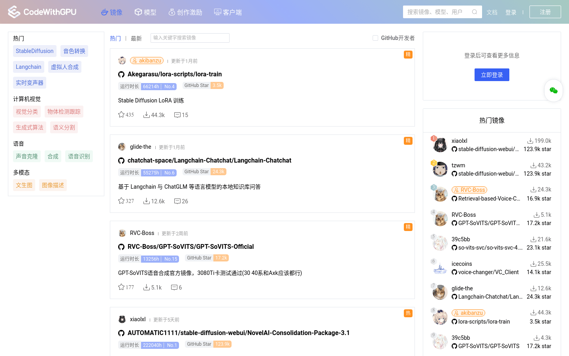Click 热 badge on stable-diffusion-webui card

pyautogui.click(x=408, y=313)
